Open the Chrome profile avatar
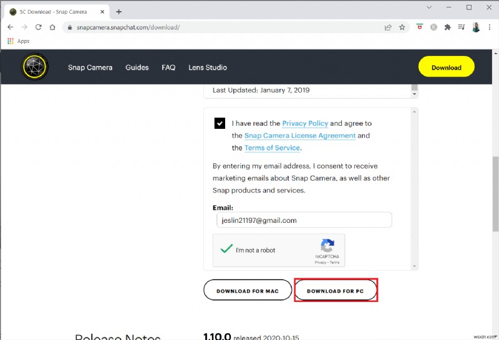 pyautogui.click(x=476, y=27)
